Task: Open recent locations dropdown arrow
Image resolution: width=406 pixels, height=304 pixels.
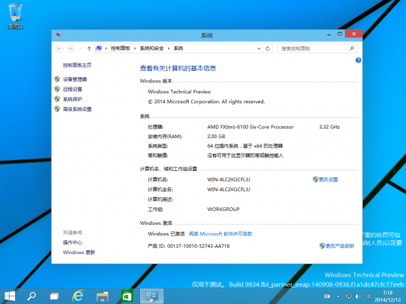Action: click(x=81, y=48)
